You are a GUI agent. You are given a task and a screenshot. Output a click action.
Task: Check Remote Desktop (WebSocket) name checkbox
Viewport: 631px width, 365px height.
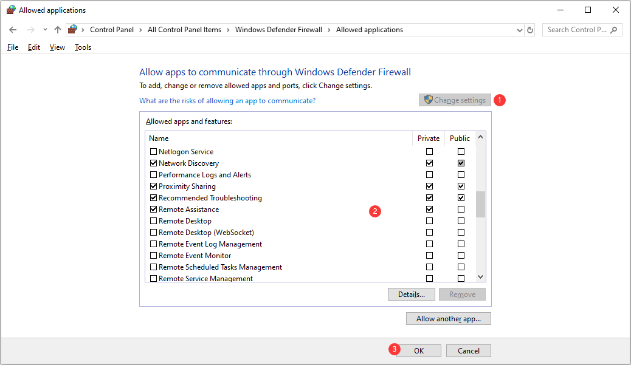coord(153,233)
